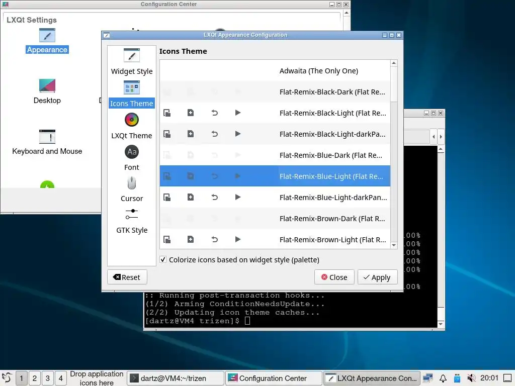Screen dimensions: 515x386
Task: Click paste preview icon in Flat-Remix-Blue-Light-darkPanel row
Action: pos(167,197)
